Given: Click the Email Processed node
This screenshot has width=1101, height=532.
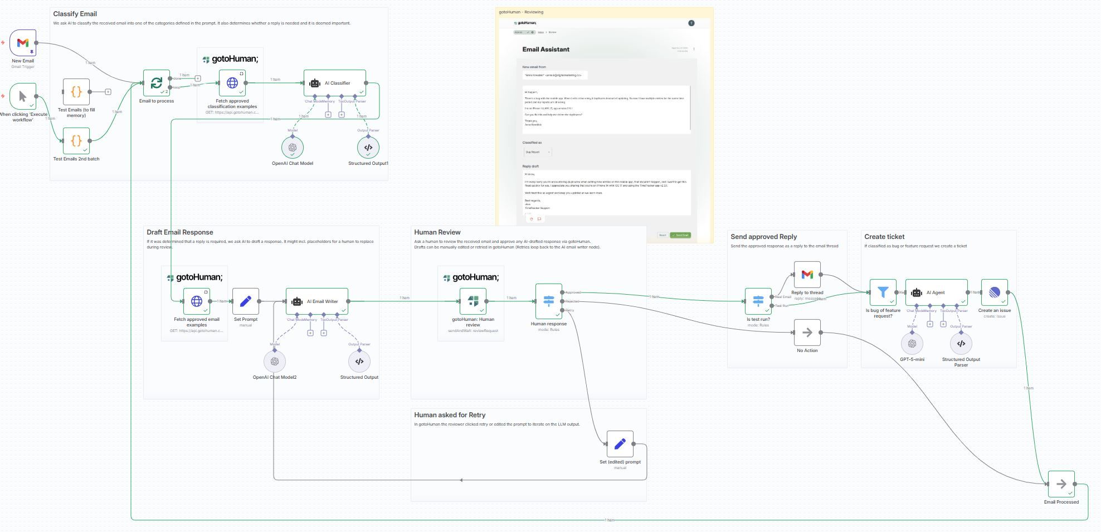Looking at the screenshot, I should pos(1061,484).
